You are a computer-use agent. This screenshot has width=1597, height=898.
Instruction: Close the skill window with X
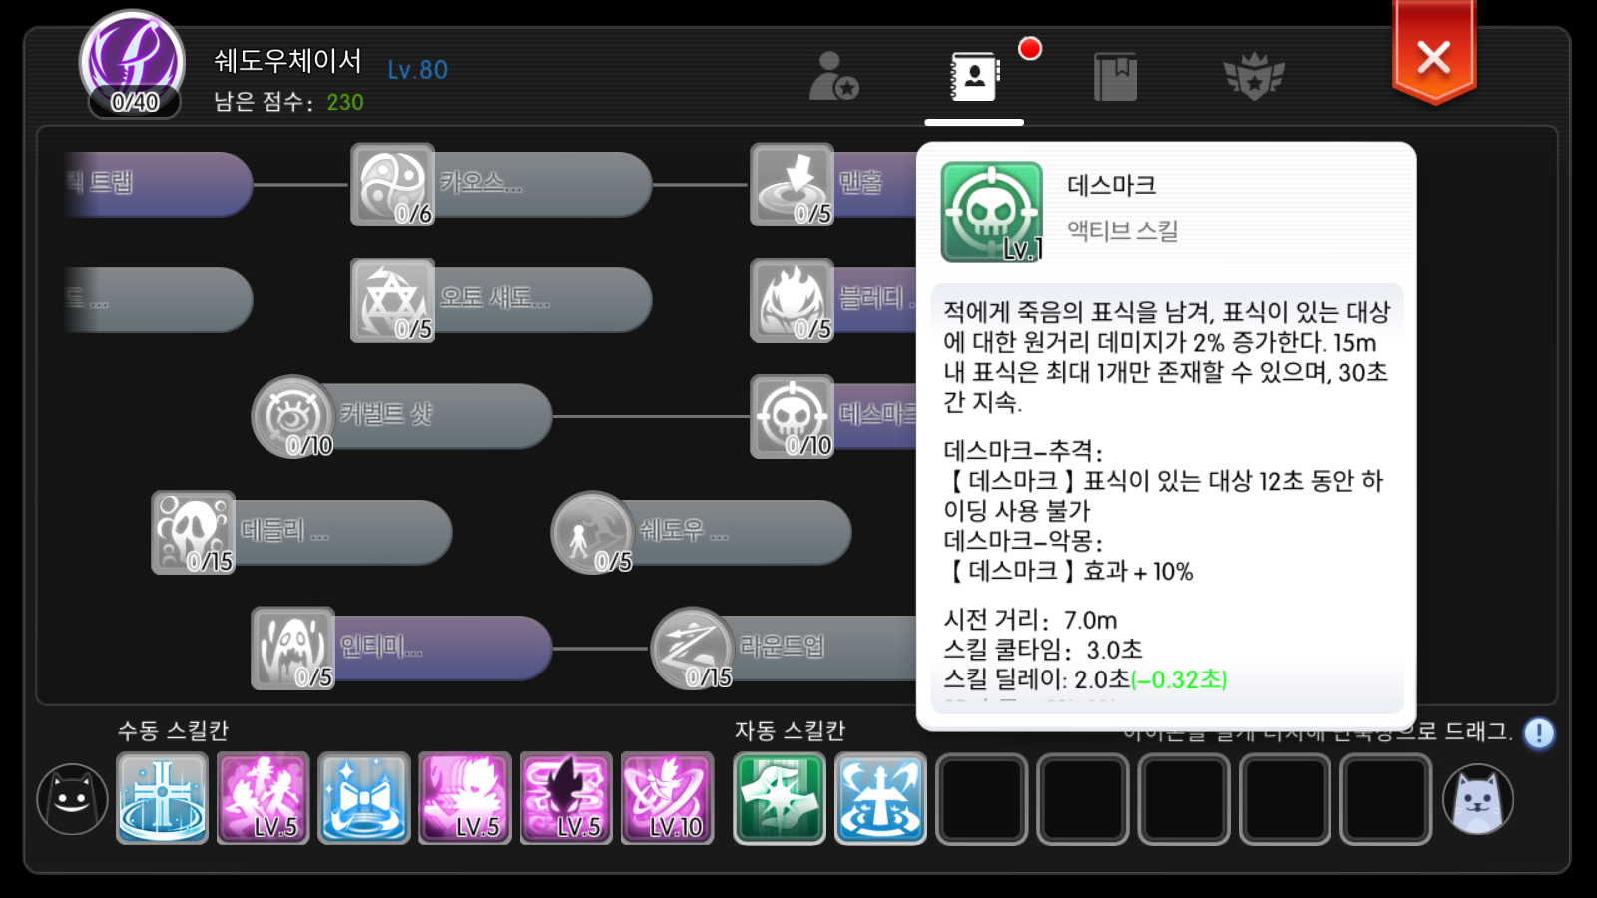click(x=1434, y=55)
